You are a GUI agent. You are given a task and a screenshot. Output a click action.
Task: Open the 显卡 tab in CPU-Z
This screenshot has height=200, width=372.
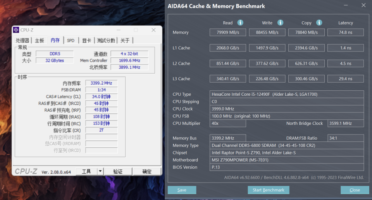pos(86,40)
